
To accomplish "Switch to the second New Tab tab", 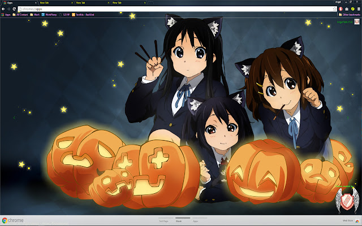I will pyautogui.click(x=92, y=3).
